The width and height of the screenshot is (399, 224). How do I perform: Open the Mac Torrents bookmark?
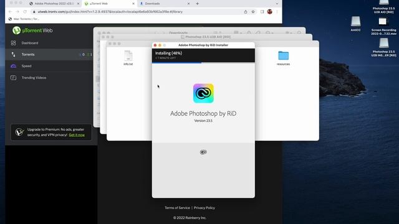click(24, 19)
